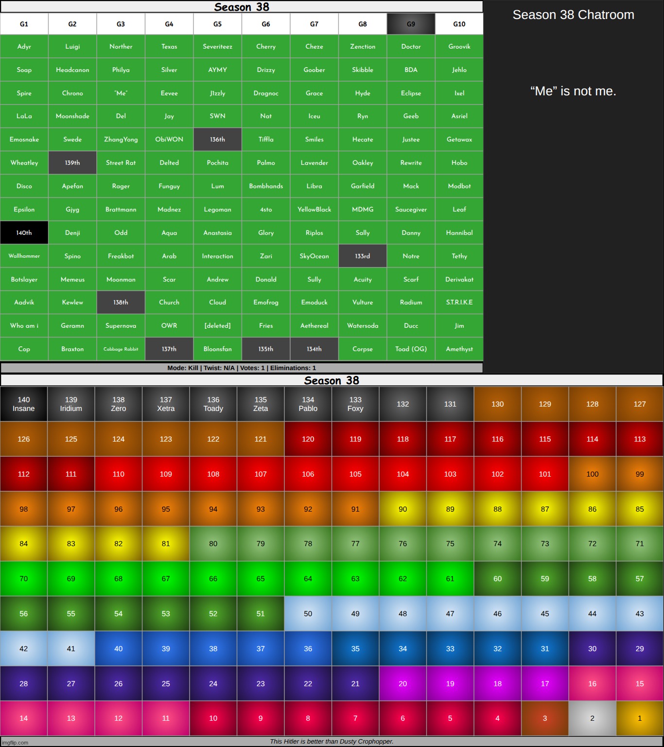Viewport: 664px width, 747px height.
Task: Select the 139th eliminated cell in G2
Action: coord(72,163)
